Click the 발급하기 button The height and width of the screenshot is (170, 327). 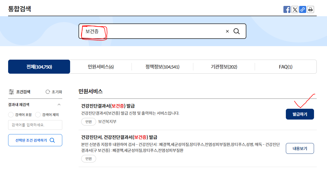300,114
